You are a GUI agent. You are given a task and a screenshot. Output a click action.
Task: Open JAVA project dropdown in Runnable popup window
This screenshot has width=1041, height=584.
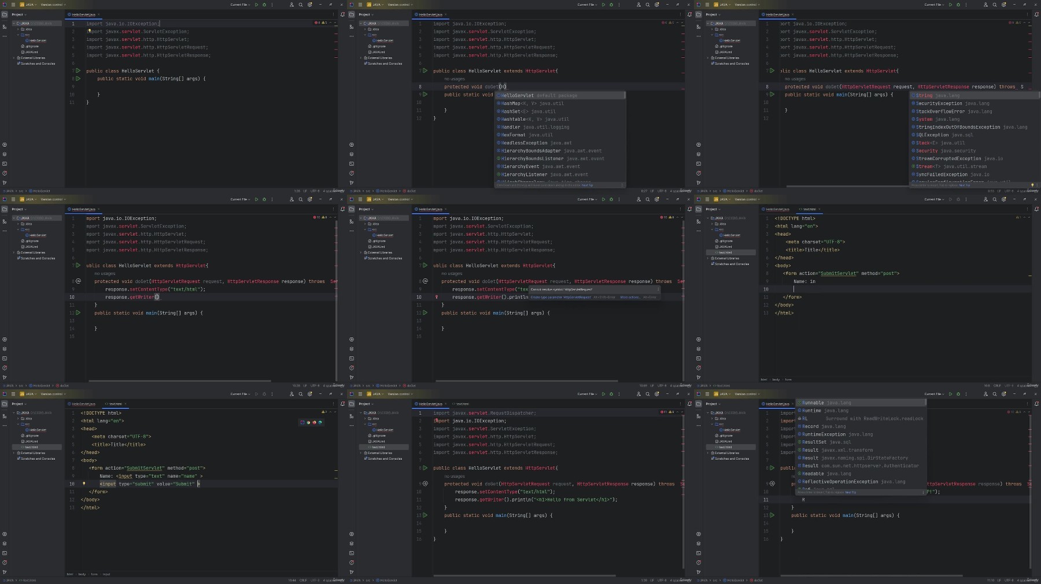(722, 394)
